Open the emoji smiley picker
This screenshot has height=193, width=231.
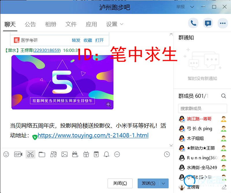[6, 154]
